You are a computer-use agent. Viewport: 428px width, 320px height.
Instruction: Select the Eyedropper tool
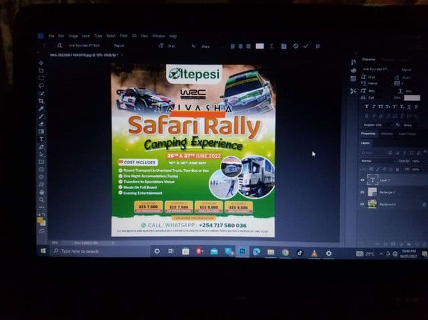point(41,109)
